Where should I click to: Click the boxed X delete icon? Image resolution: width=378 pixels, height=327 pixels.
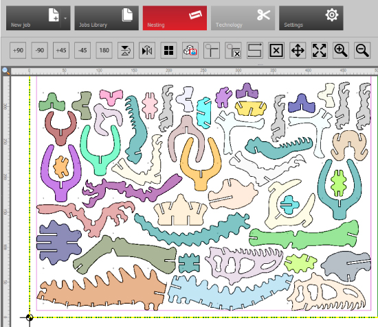tap(276, 50)
